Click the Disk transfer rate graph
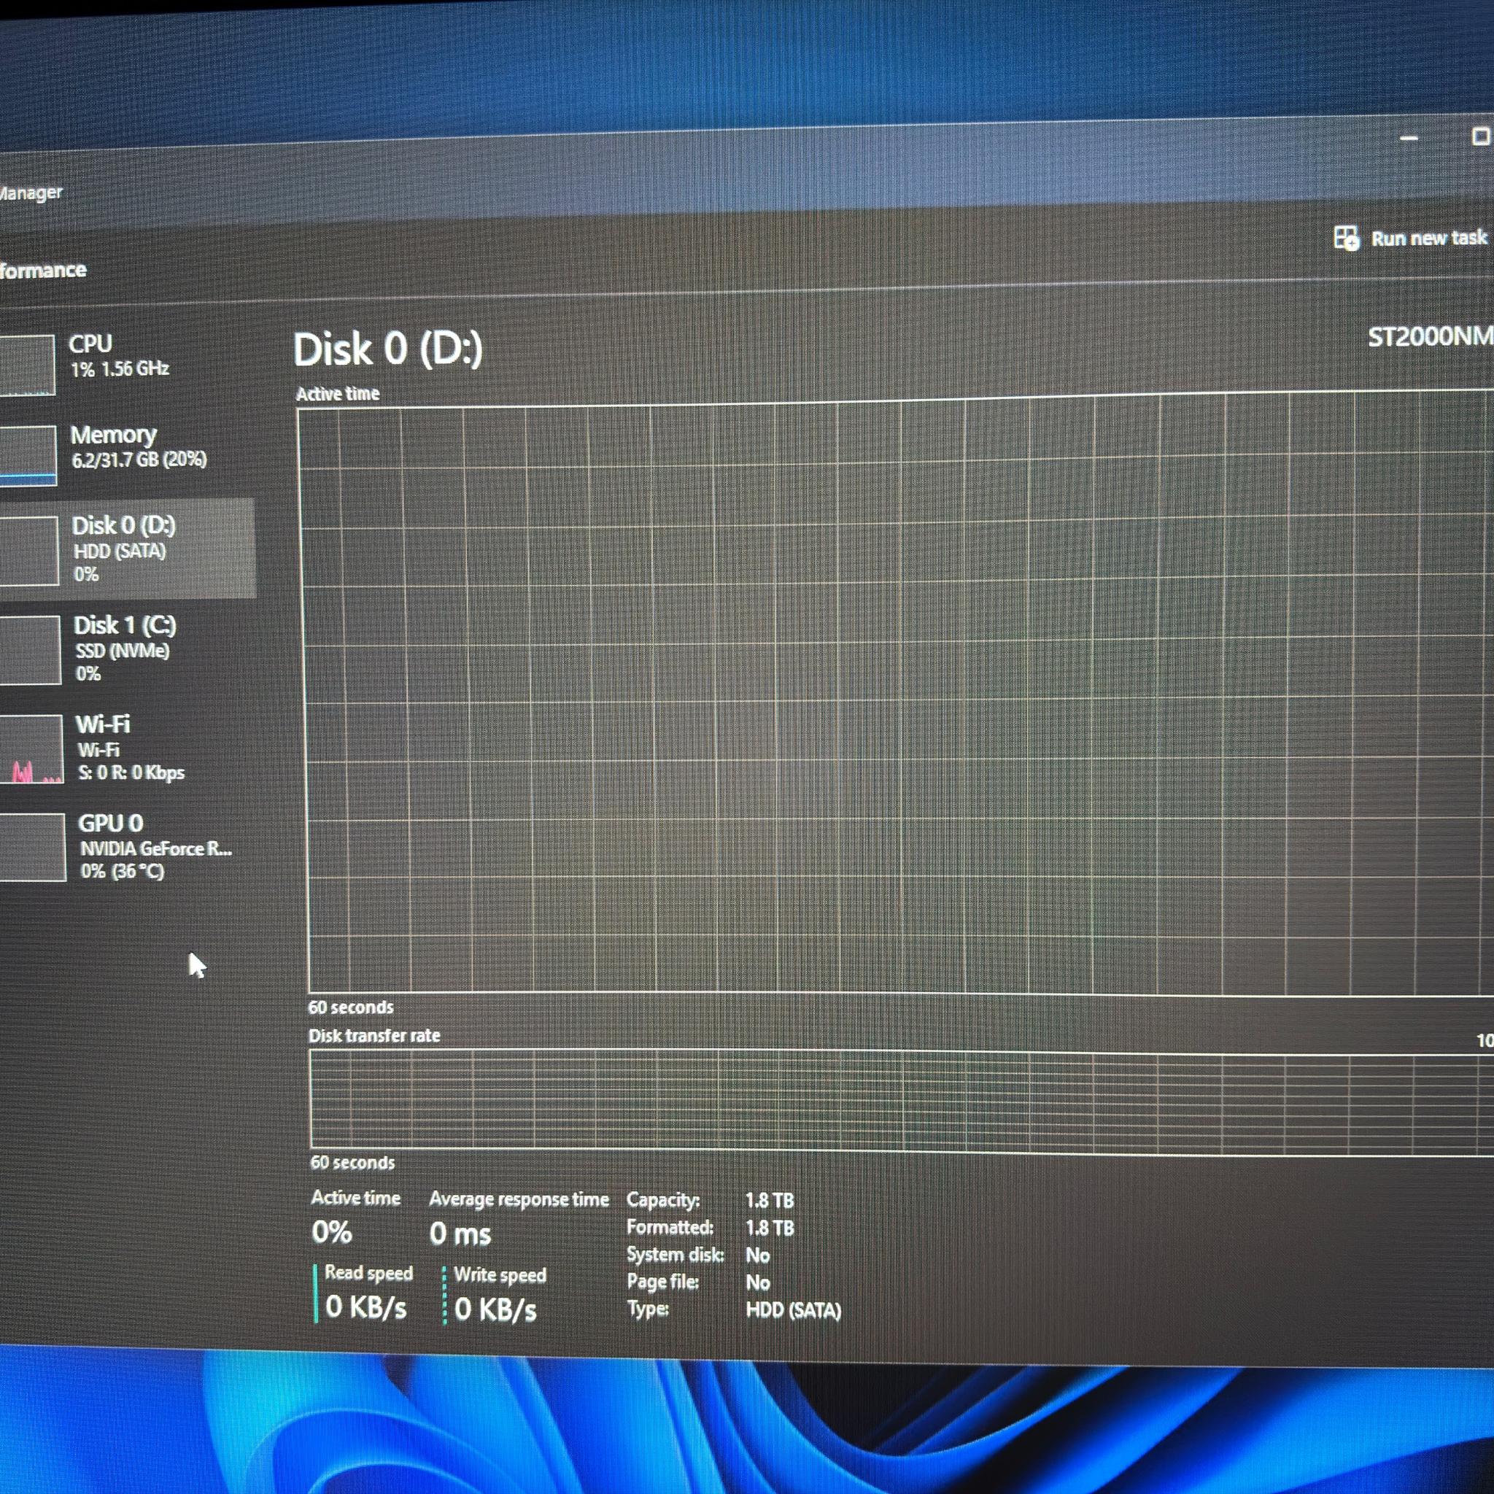Screen dimensions: 1494x1494 click(902, 1102)
